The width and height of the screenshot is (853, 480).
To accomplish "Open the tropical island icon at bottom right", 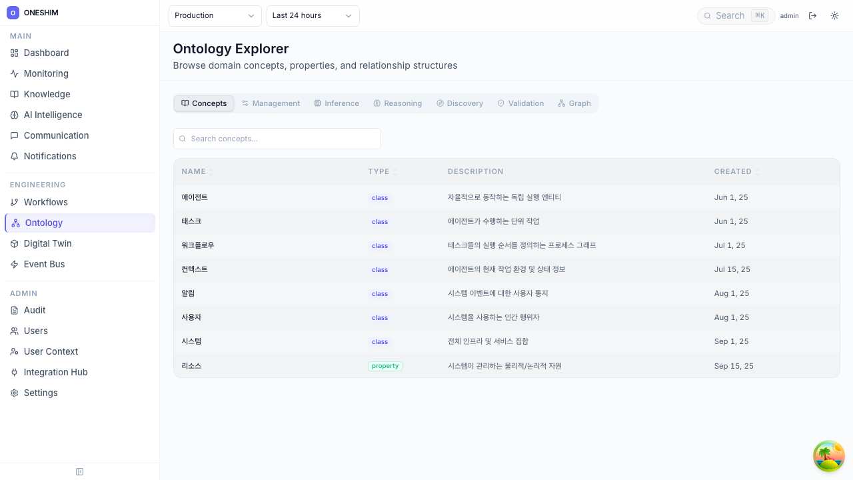I will pos(828,456).
